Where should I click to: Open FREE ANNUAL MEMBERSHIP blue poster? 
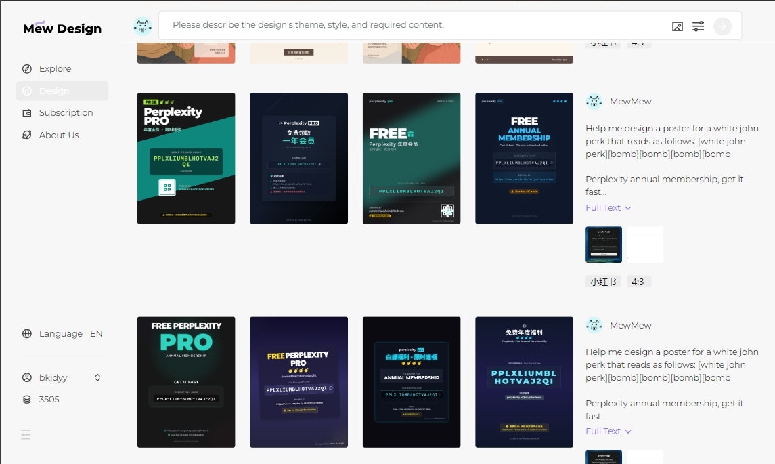pos(525,159)
